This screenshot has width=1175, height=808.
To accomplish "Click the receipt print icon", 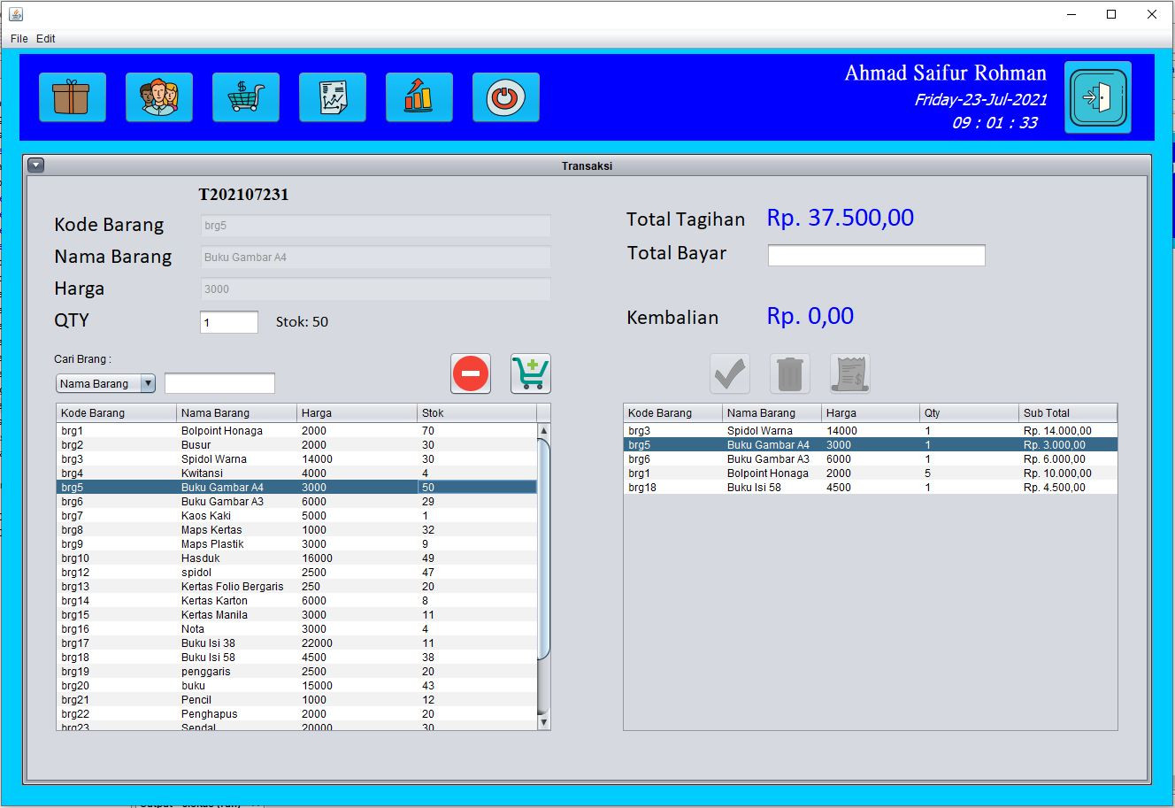I will pos(849,373).
